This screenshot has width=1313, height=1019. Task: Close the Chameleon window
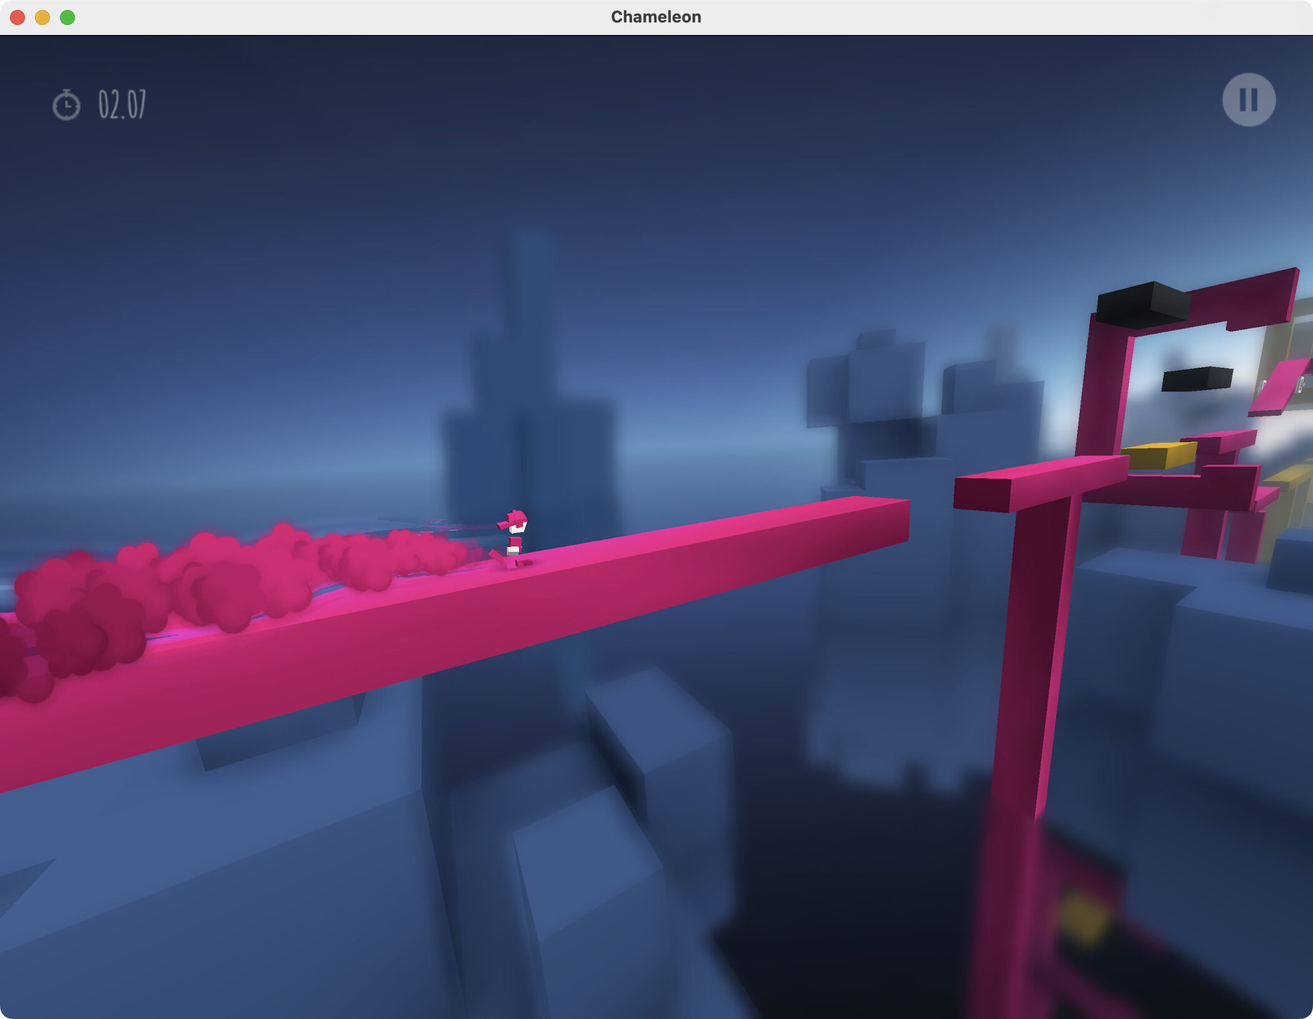17,17
